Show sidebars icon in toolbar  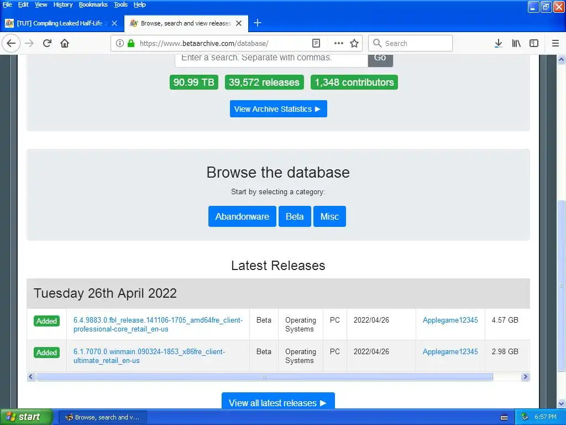[534, 43]
